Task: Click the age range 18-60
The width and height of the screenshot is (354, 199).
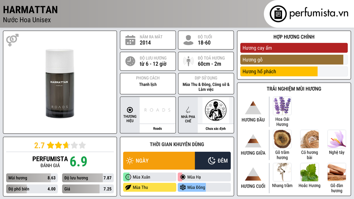Action: [204, 42]
